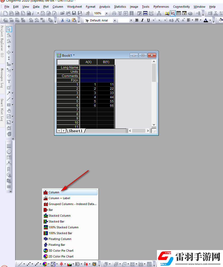This screenshot has height=267, width=223.
Task: Click the Save project floppy icon
Action: click(x=74, y=13)
